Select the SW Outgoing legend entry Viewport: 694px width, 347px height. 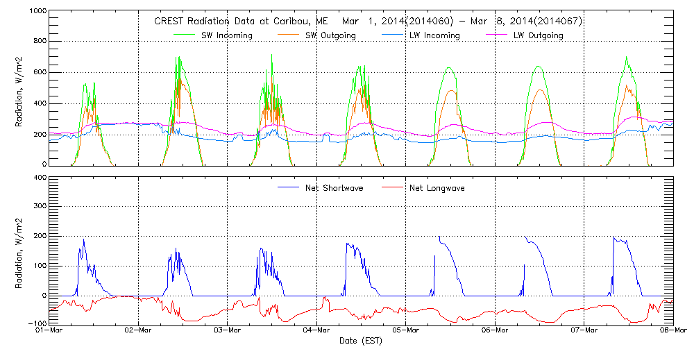pyautogui.click(x=331, y=35)
